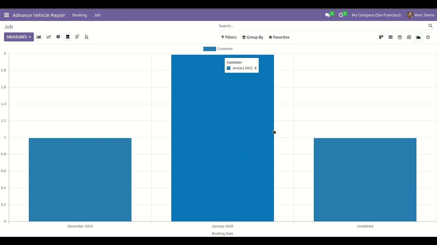The height and width of the screenshot is (245, 437).
Task: Switch to kanban view
Action: 381,37
